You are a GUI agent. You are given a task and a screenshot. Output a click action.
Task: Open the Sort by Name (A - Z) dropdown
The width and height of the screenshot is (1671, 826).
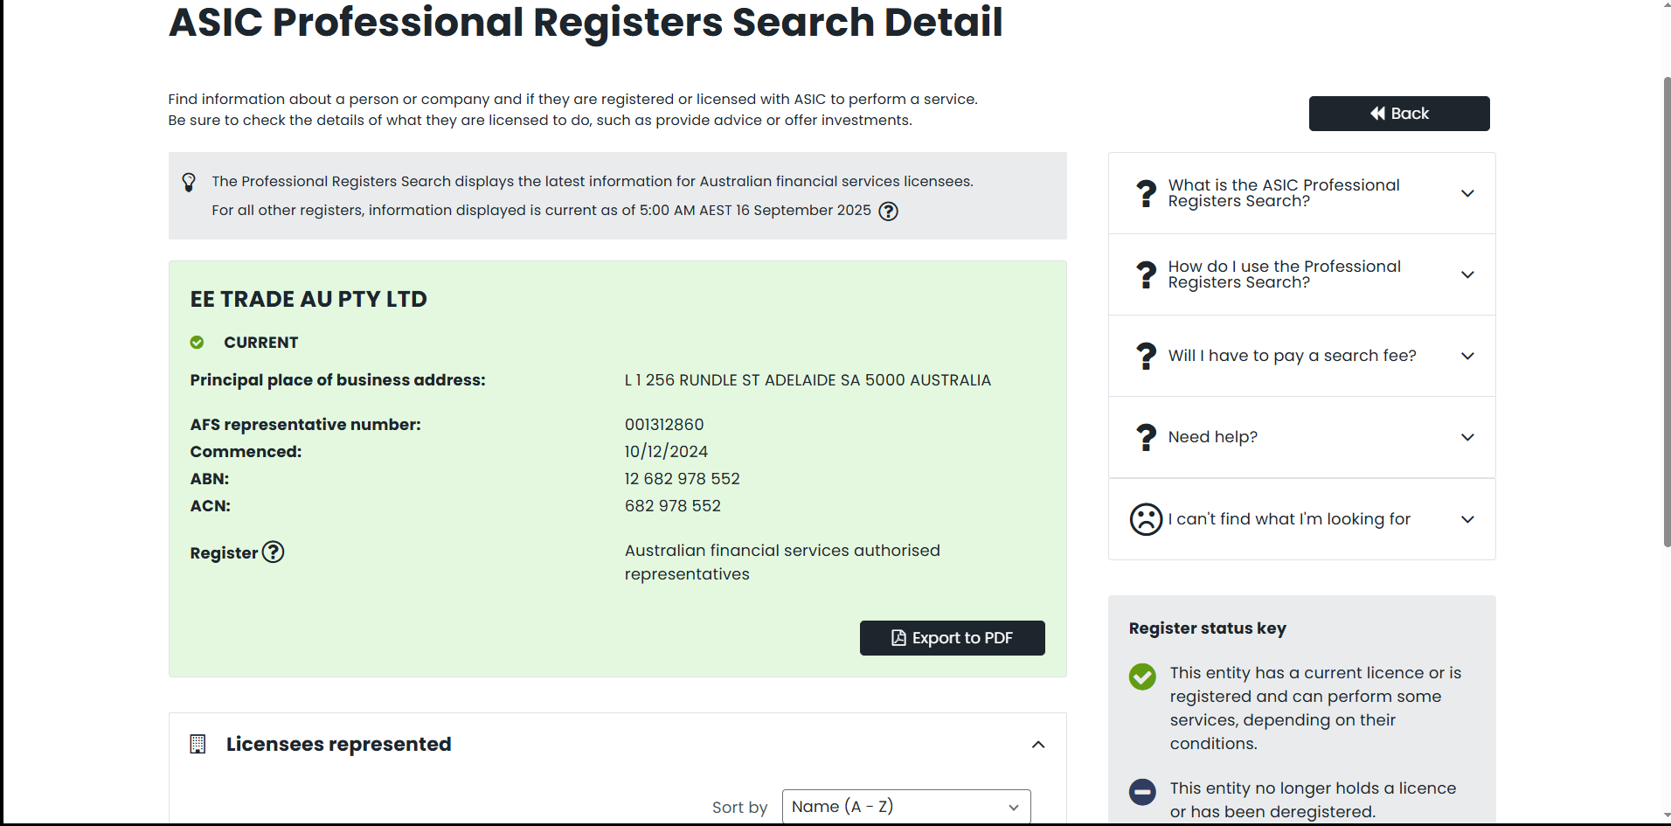[x=906, y=807]
